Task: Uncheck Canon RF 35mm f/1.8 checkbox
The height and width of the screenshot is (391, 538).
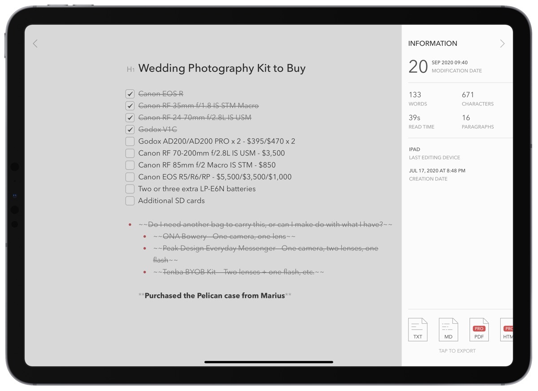Action: [x=130, y=106]
